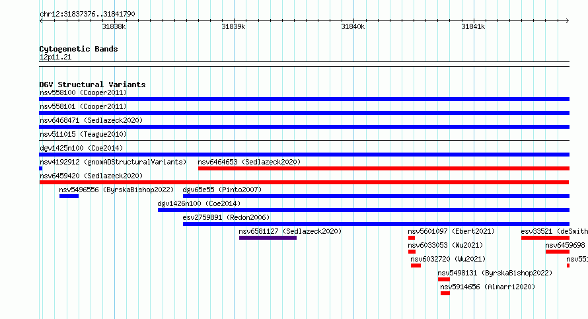588x319 pixels.
Task: Select the small red bar under nsv6033053
Action: (x=412, y=252)
